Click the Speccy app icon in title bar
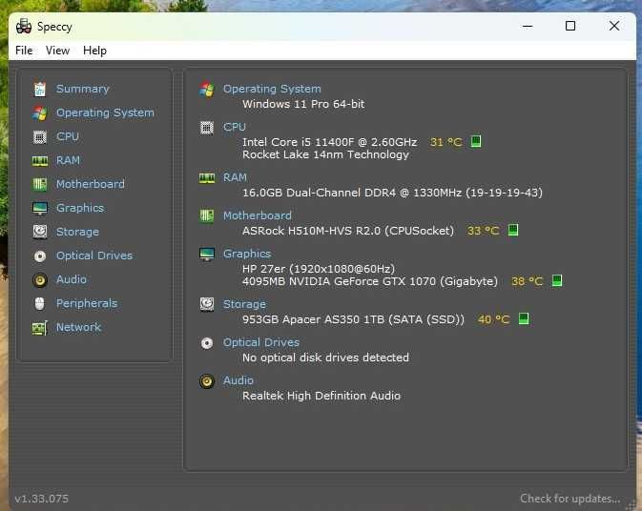 [x=24, y=27]
